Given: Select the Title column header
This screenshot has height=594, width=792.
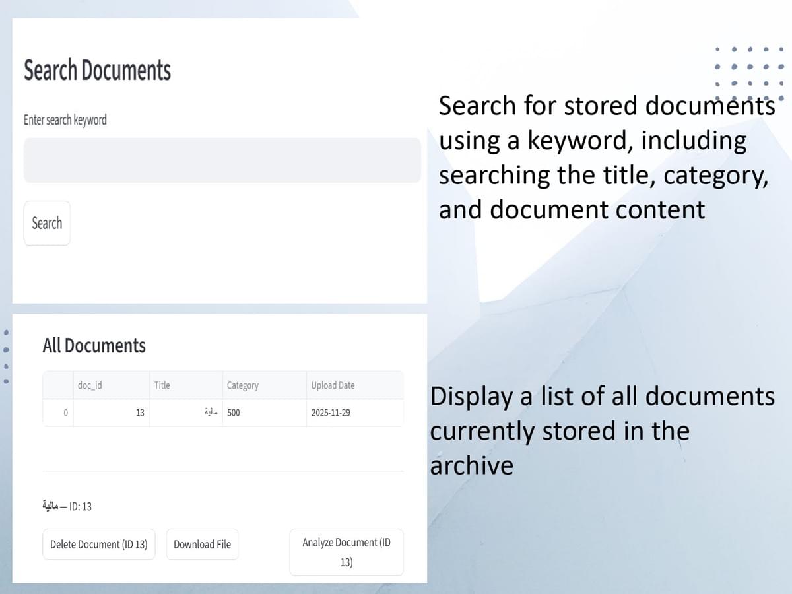Looking at the screenshot, I should tap(186, 385).
